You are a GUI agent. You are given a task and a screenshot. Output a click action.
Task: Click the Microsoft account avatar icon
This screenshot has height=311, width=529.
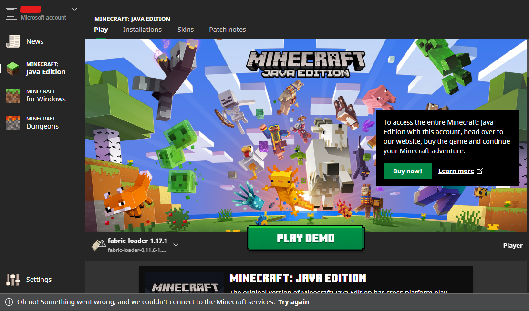(x=11, y=13)
